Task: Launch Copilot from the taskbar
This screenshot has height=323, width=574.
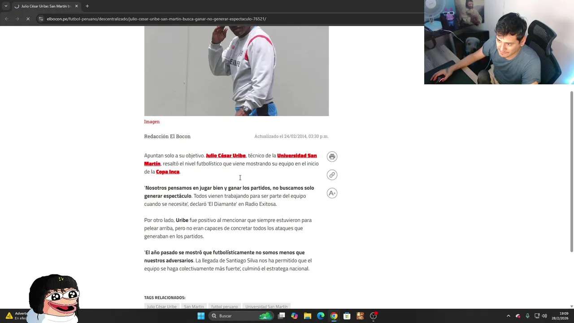Action: point(294,316)
